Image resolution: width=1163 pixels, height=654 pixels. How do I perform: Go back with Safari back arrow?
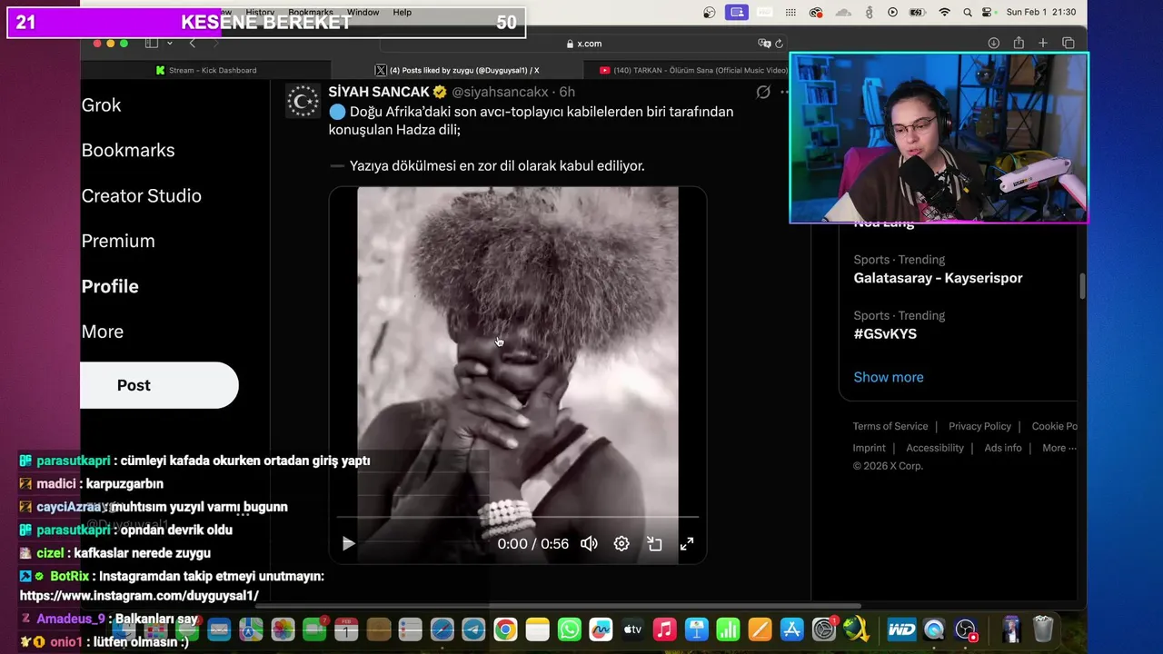click(x=192, y=44)
